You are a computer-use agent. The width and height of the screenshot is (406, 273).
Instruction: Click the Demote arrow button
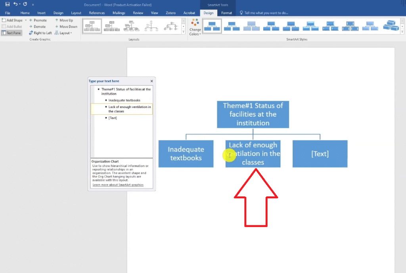[x=37, y=27]
